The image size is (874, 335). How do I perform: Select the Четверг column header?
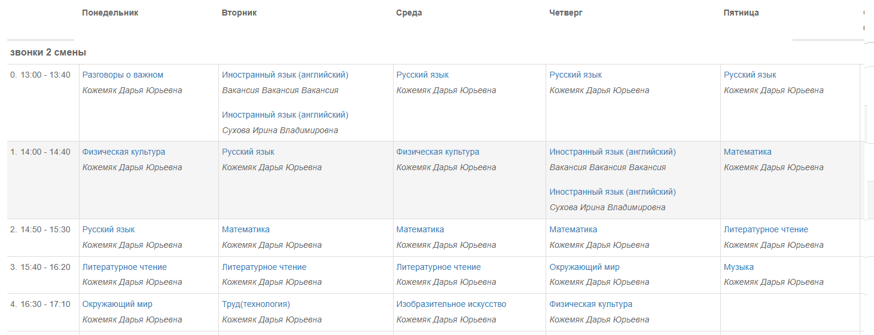tap(566, 13)
